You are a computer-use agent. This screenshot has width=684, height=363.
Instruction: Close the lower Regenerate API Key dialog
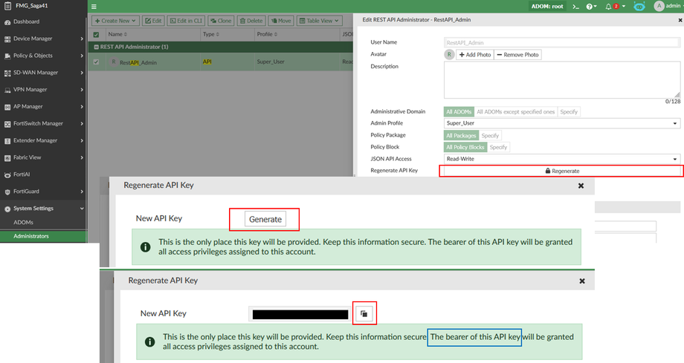pyautogui.click(x=582, y=281)
